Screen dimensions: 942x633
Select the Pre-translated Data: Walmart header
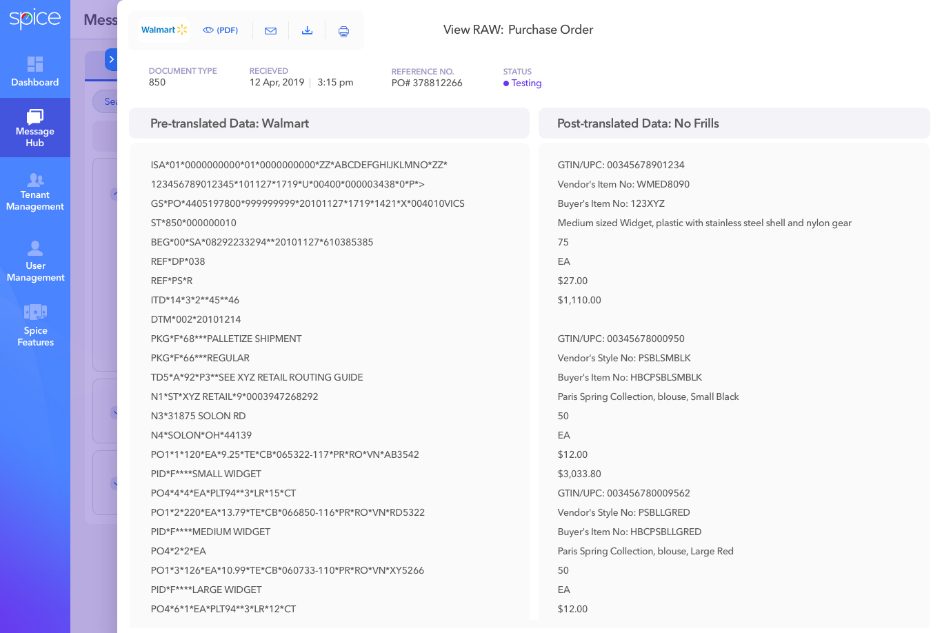230,123
